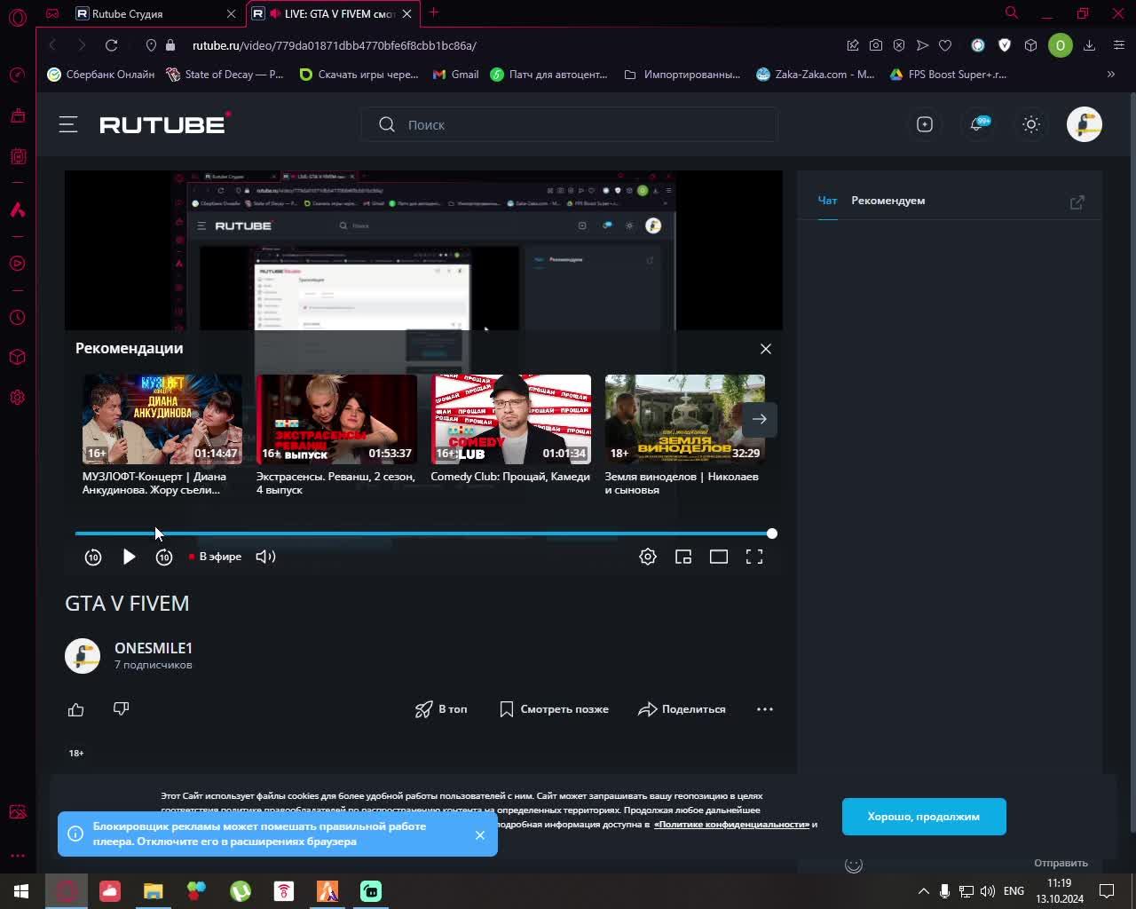
Task: Click the RUTUBE logo
Action: point(165,124)
